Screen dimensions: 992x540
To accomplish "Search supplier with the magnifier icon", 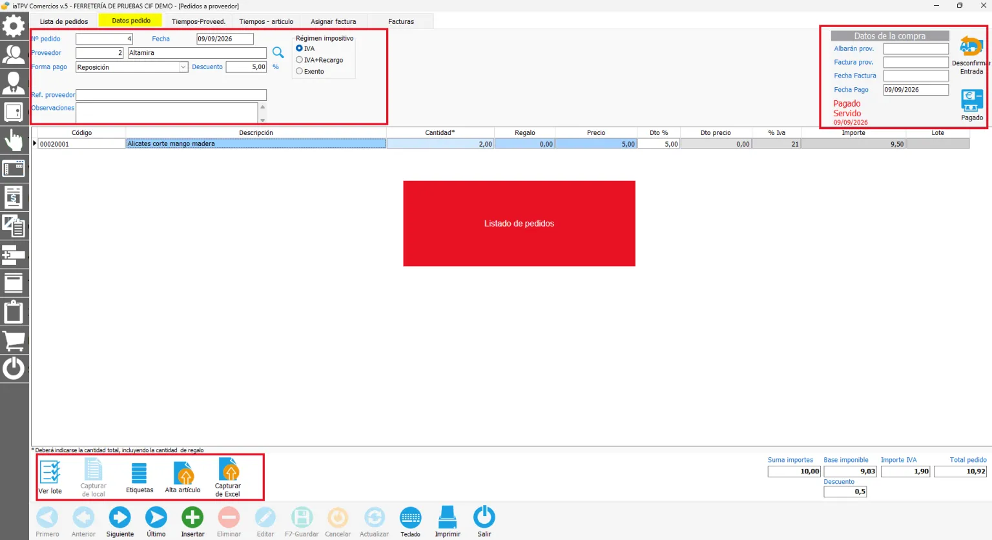I will (278, 52).
